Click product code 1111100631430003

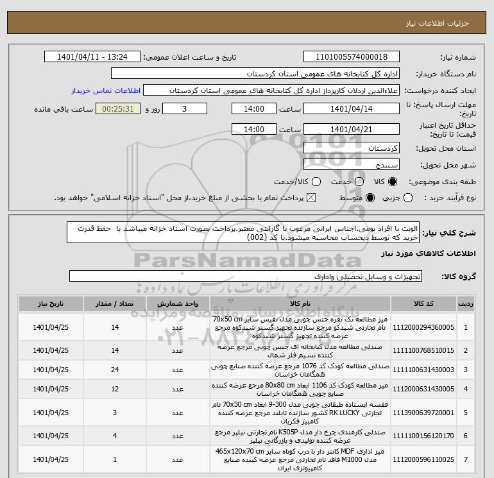(x=423, y=370)
